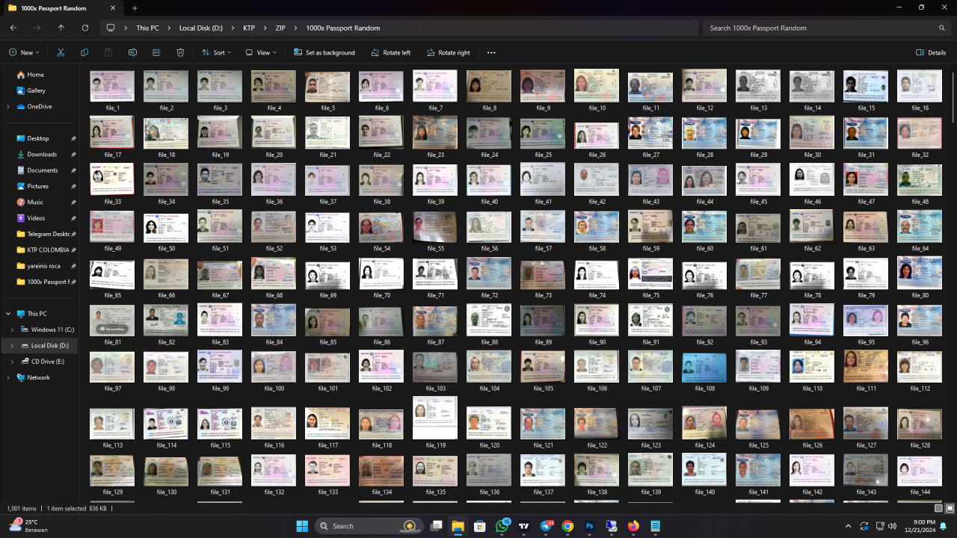Open Telegram Desktop pinned folder

click(x=42, y=234)
